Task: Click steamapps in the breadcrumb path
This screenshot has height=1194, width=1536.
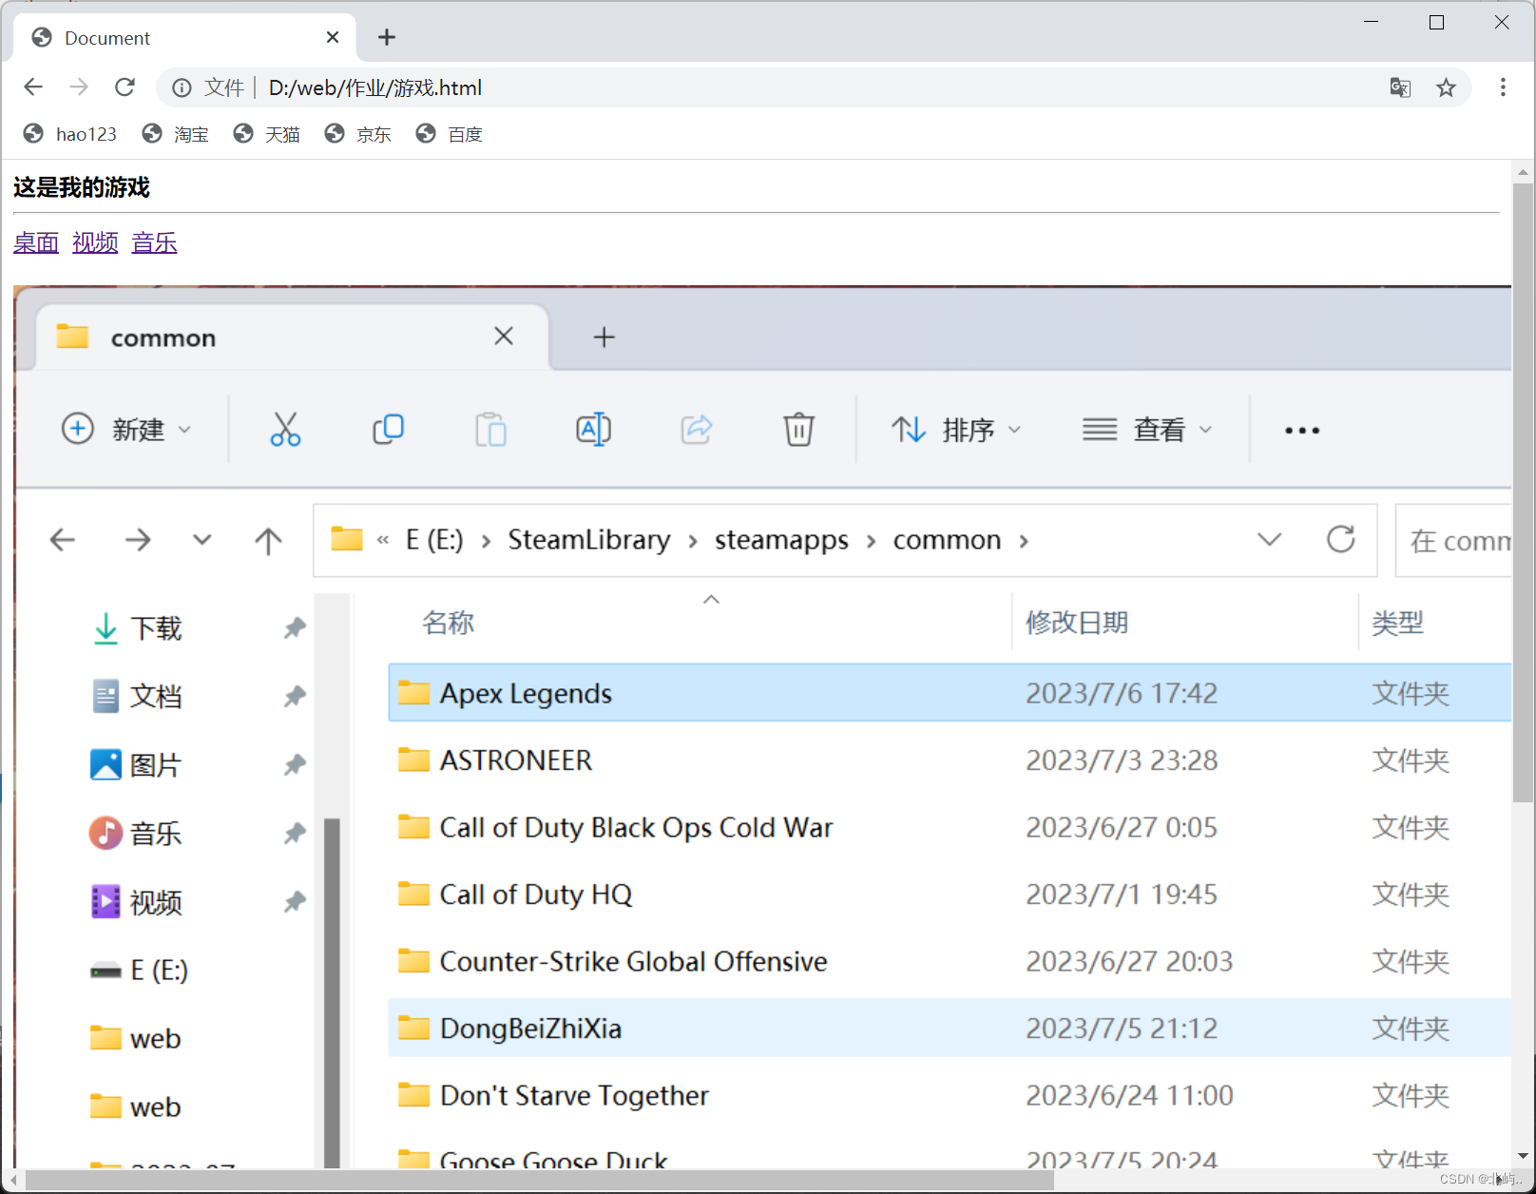Action: pos(781,540)
